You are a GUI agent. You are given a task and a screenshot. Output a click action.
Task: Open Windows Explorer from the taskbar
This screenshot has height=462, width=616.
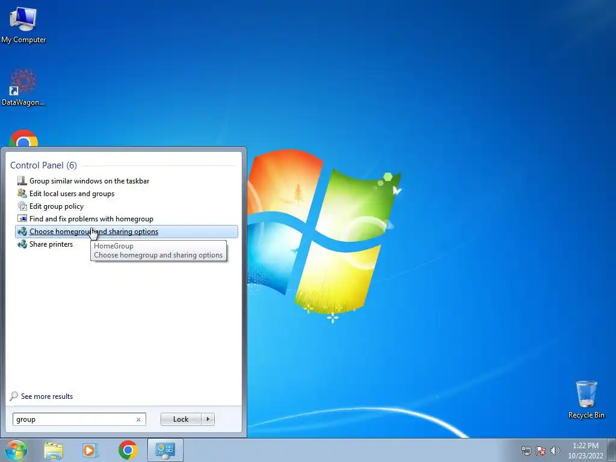[54, 450]
